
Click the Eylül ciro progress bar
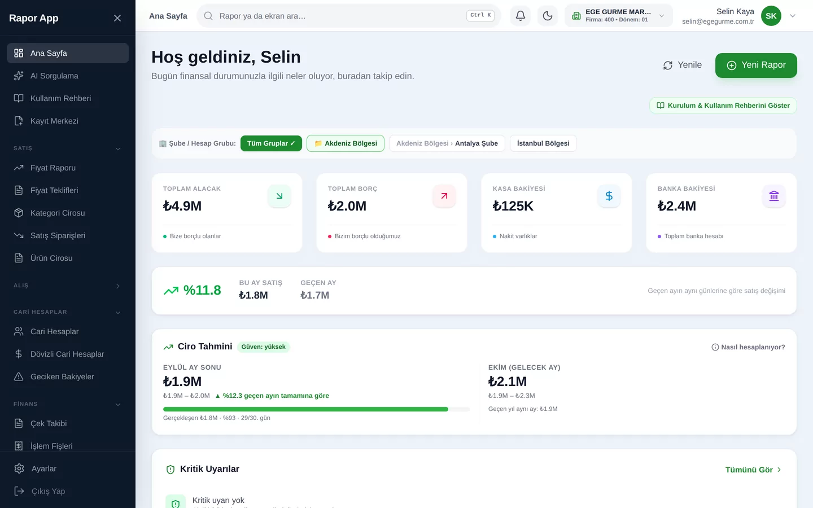[x=316, y=409]
